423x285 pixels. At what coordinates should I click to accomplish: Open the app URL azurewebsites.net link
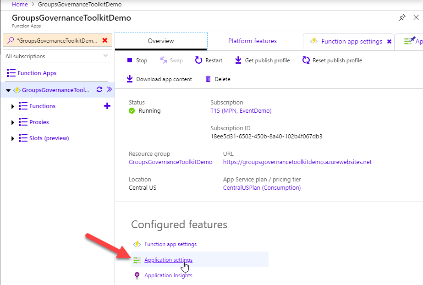pyautogui.click(x=297, y=162)
